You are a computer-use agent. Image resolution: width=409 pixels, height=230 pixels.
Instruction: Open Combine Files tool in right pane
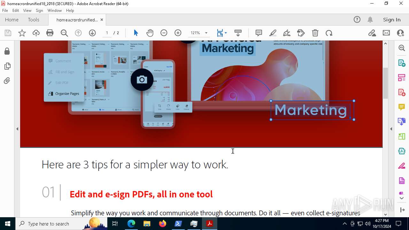tap(402, 121)
